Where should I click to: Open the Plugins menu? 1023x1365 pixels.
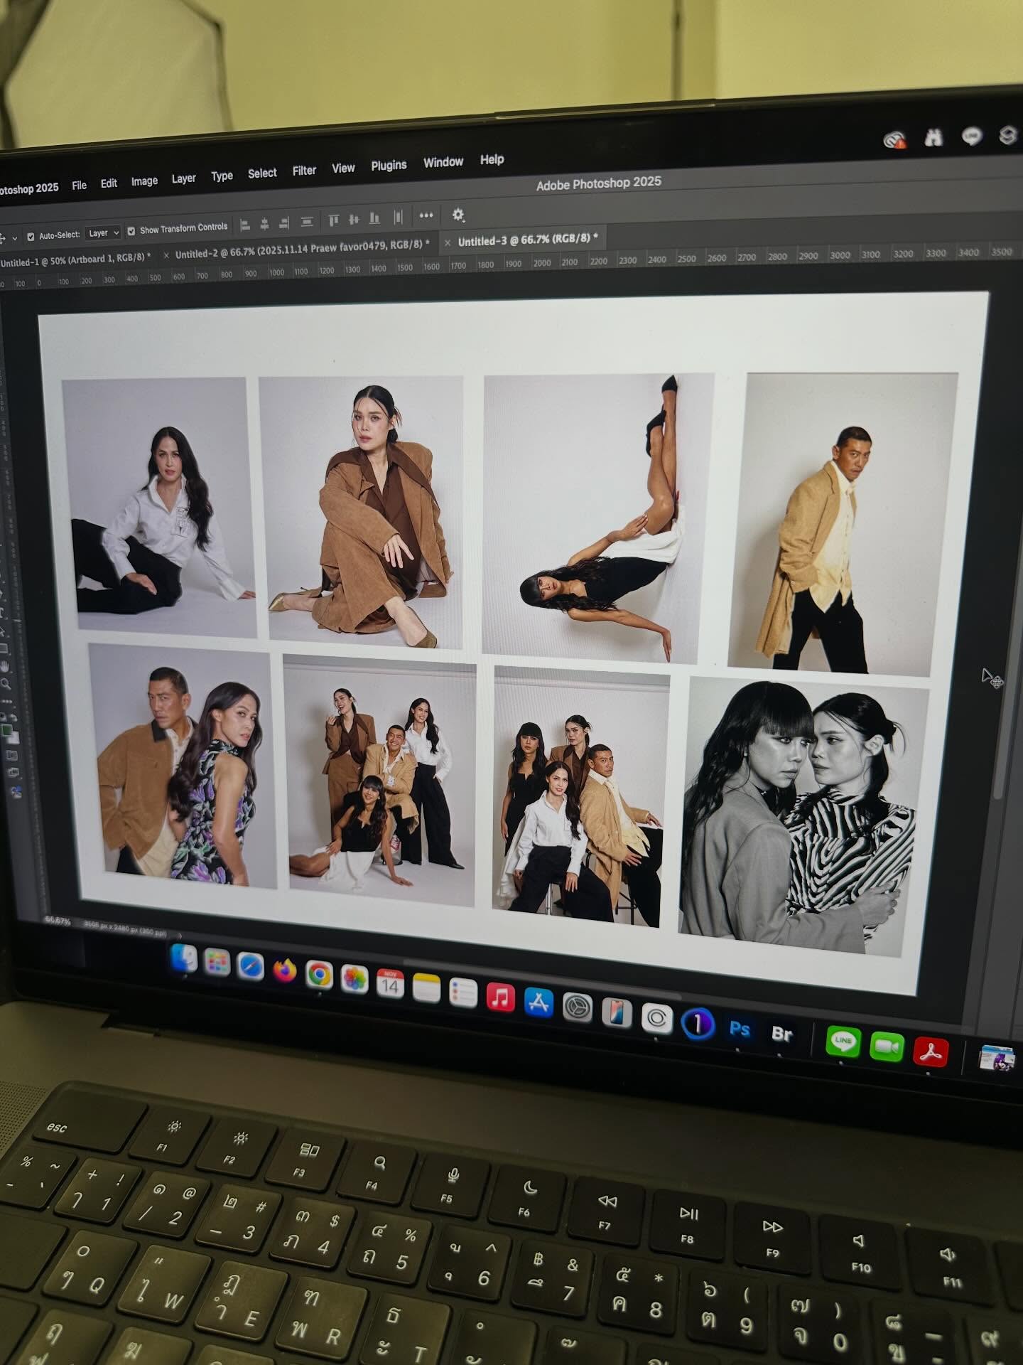(389, 166)
